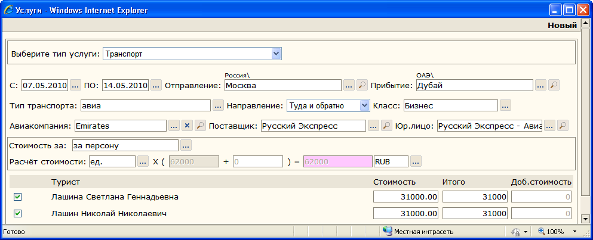Open zoom level 100% dropdown arrow

[575, 231]
